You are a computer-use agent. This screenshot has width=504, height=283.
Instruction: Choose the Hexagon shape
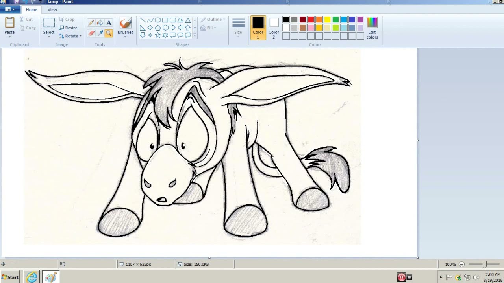tap(165, 28)
